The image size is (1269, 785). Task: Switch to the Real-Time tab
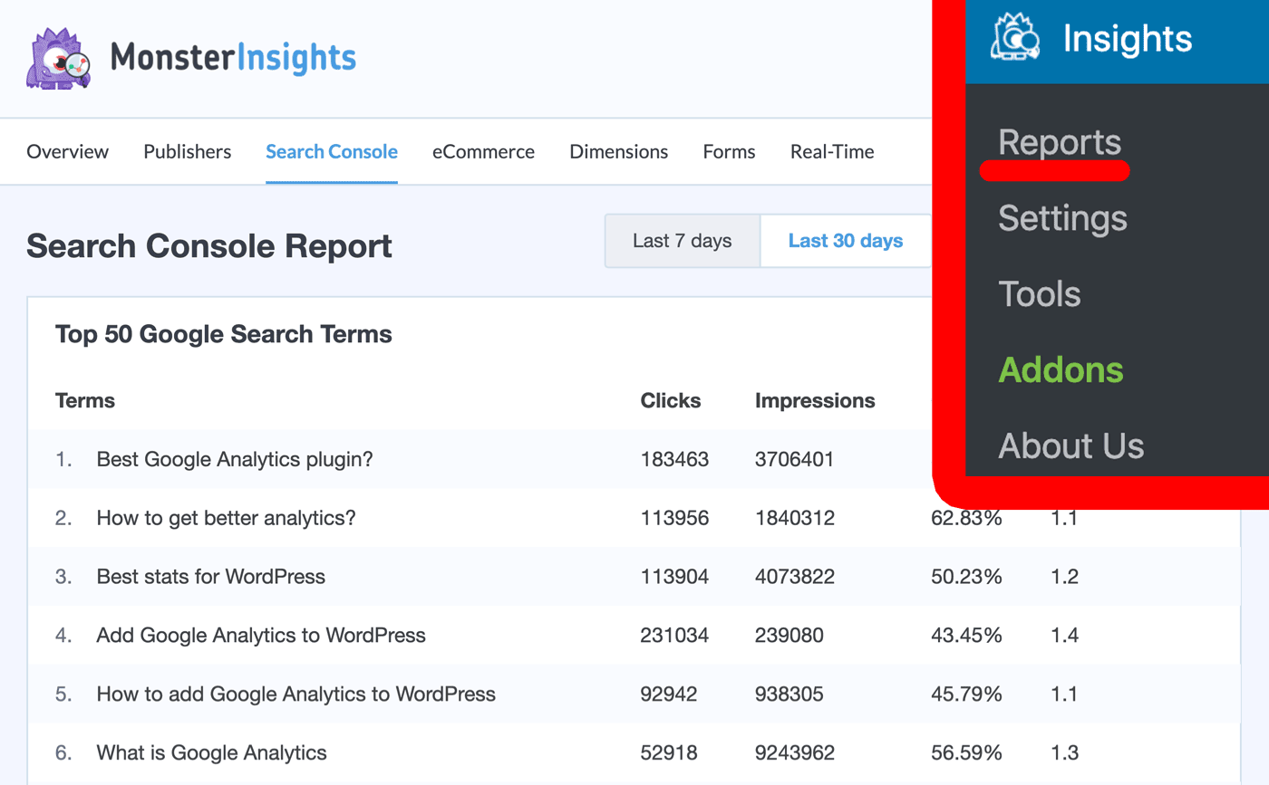pos(832,152)
